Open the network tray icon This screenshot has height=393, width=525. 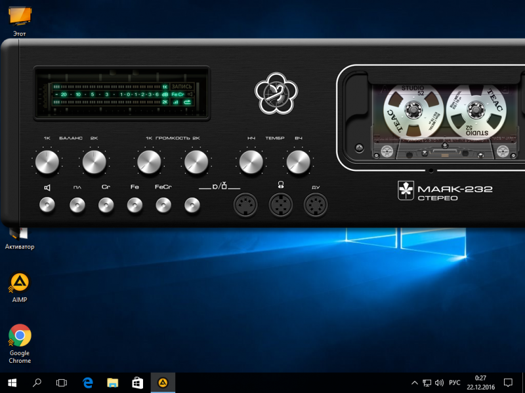(x=427, y=383)
